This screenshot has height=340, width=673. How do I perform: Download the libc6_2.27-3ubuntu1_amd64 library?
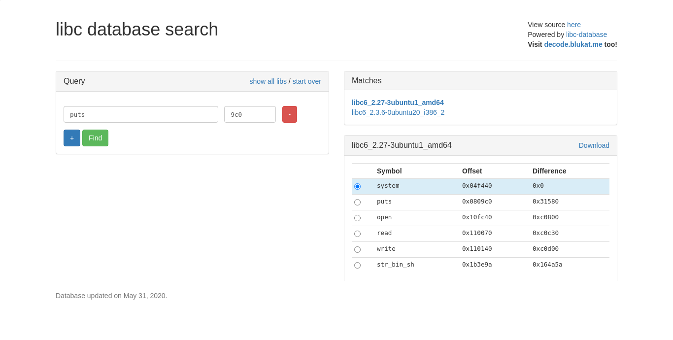594,145
